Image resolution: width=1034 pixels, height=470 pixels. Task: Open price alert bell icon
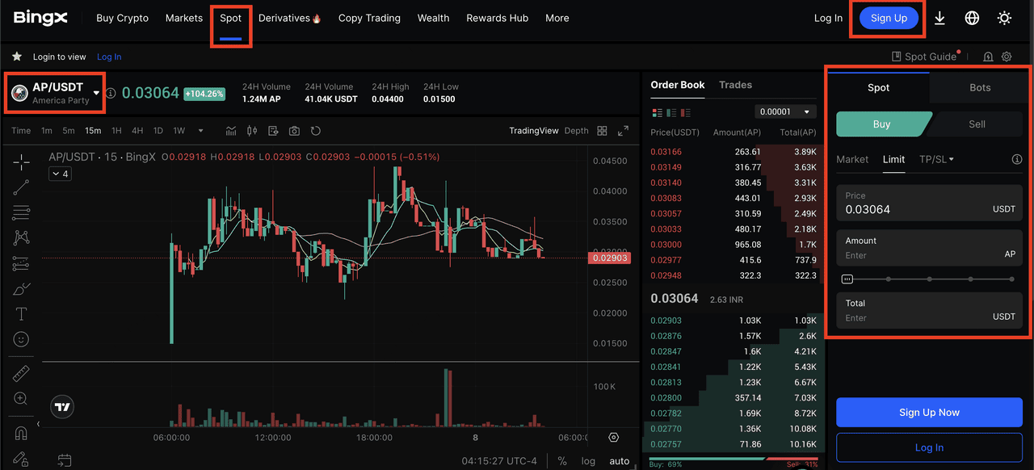point(988,57)
